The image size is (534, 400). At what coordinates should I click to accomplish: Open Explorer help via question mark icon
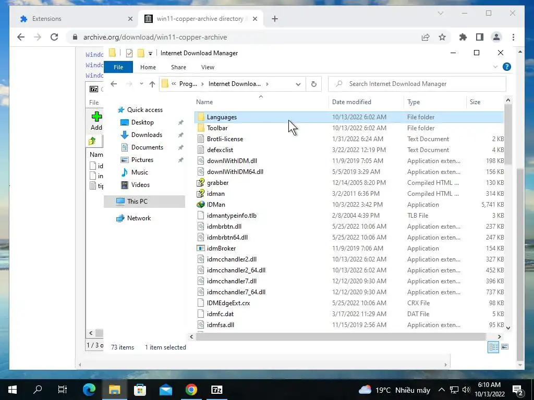(506, 67)
